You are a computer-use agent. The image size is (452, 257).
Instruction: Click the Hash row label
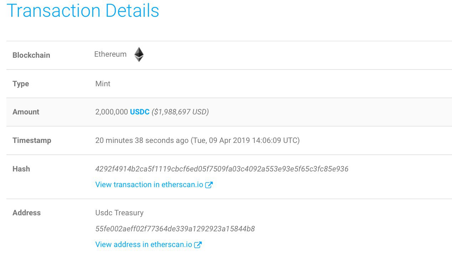21,169
